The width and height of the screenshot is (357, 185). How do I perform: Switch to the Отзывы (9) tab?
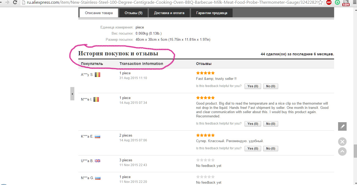pos(133,13)
